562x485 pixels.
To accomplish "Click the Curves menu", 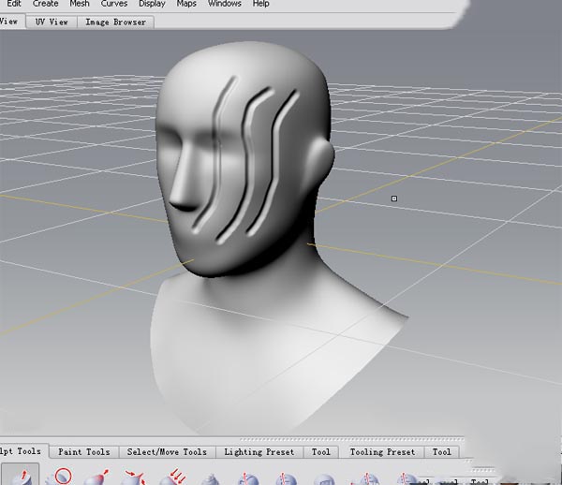I will click(114, 4).
